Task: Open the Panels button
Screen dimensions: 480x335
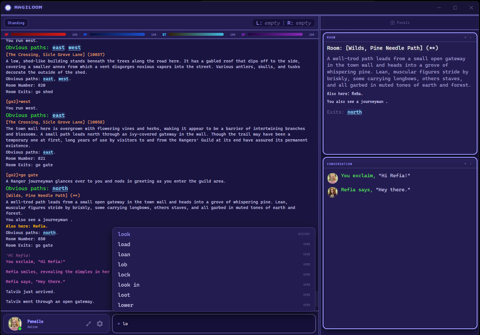Action: pos(400,23)
